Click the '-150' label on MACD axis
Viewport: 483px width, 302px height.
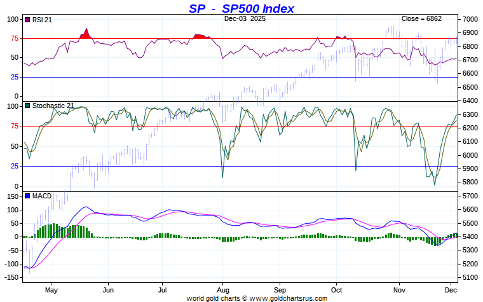coord(11,277)
